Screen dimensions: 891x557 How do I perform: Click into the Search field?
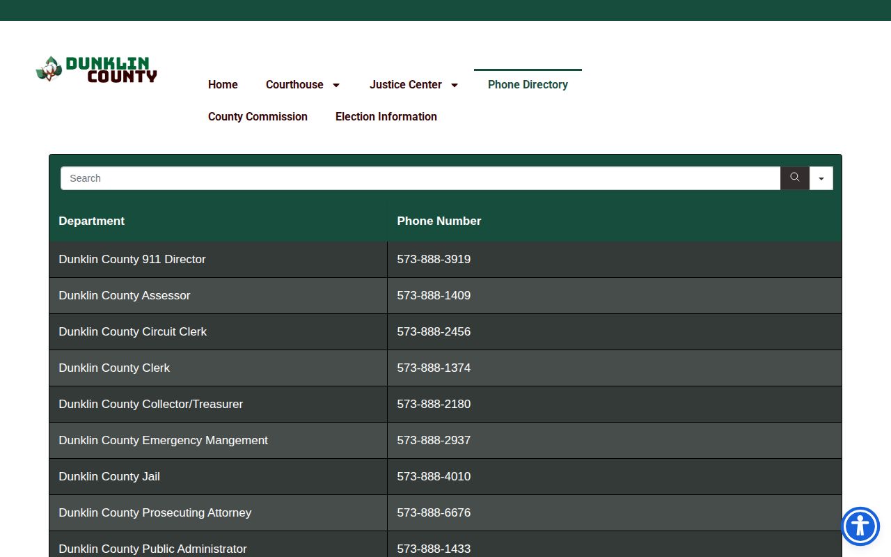pyautogui.click(x=420, y=178)
